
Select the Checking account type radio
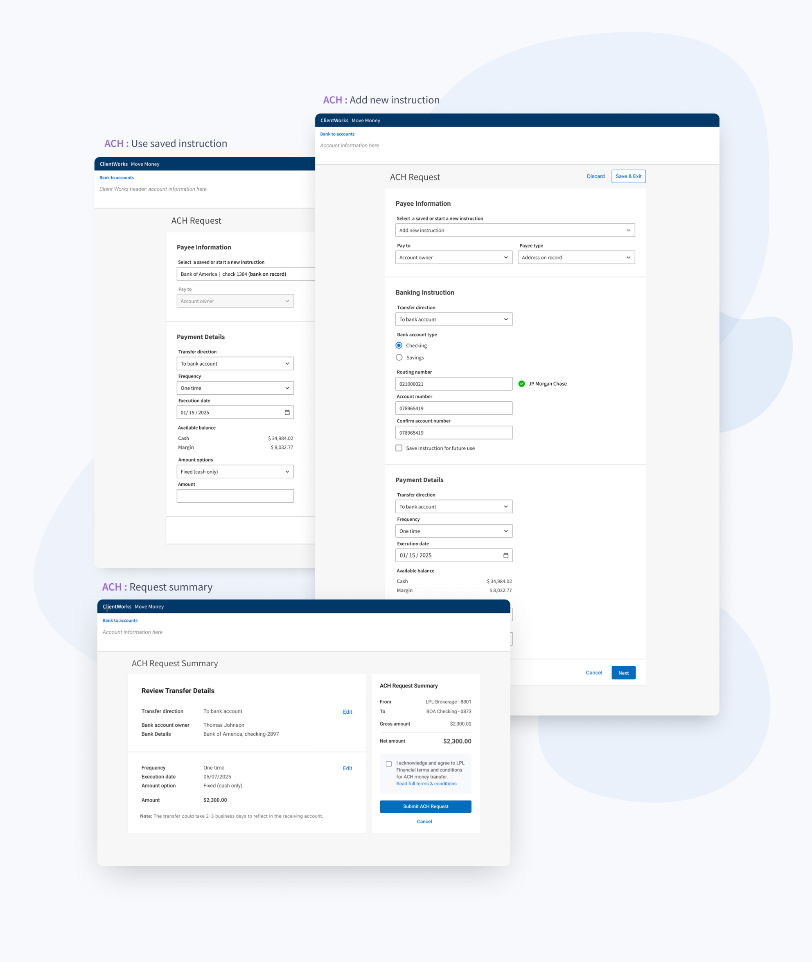pos(399,346)
